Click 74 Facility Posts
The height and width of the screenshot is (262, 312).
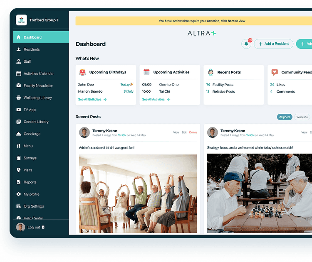(x=220, y=85)
